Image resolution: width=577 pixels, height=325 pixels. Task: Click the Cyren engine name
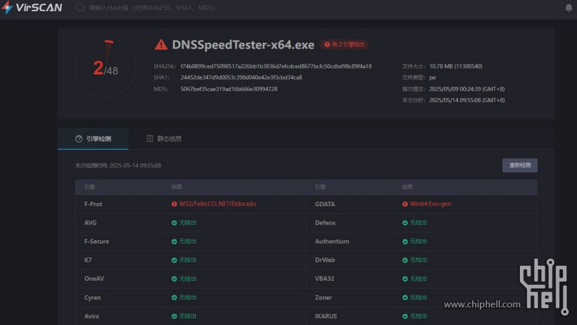[92, 297]
